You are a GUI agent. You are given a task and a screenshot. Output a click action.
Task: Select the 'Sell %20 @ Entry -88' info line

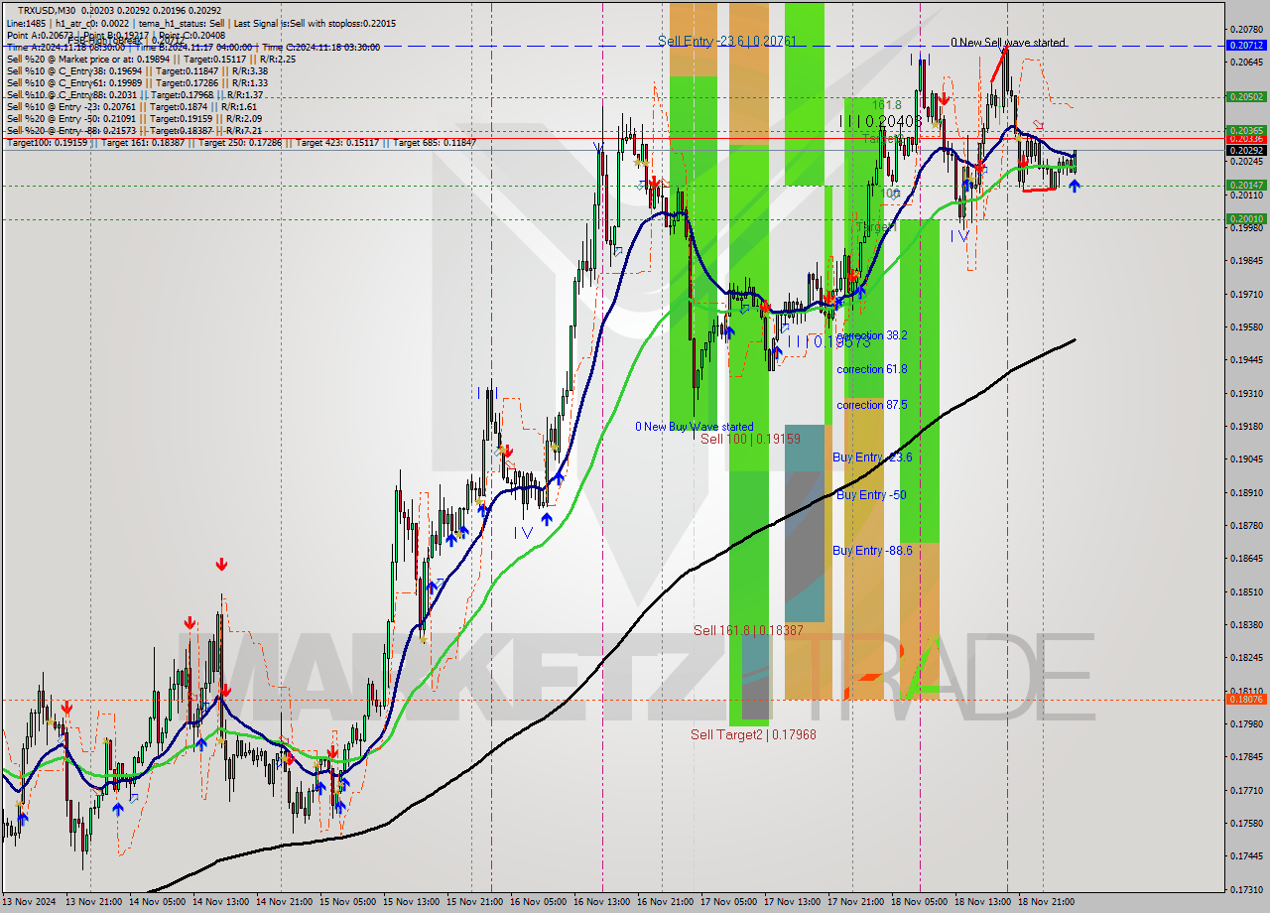134,130
